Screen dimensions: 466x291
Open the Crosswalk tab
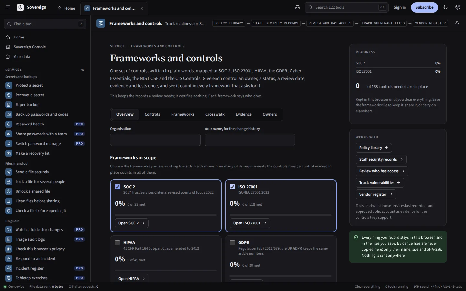(215, 114)
